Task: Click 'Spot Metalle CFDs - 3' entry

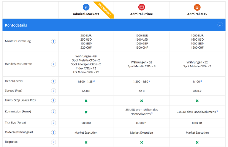Action: pyautogui.click(x=141, y=66)
